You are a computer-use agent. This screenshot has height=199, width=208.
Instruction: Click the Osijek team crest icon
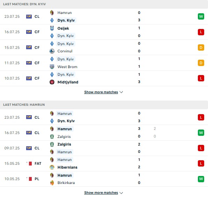pyautogui.click(x=52, y=28)
